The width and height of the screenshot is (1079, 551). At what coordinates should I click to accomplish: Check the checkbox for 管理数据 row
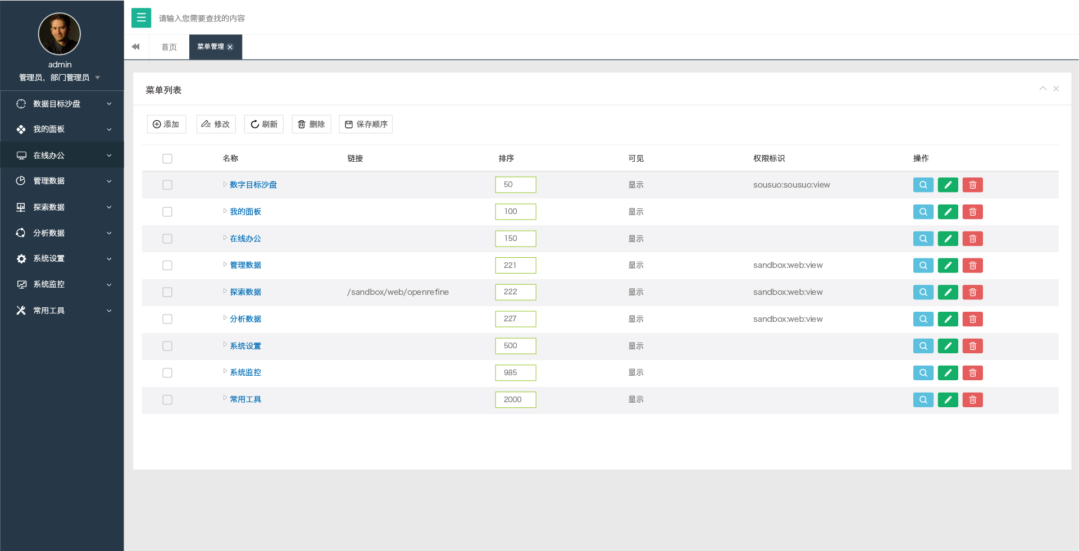tap(167, 265)
